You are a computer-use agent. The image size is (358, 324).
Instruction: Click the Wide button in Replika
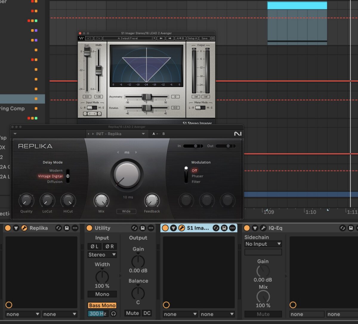(126, 211)
